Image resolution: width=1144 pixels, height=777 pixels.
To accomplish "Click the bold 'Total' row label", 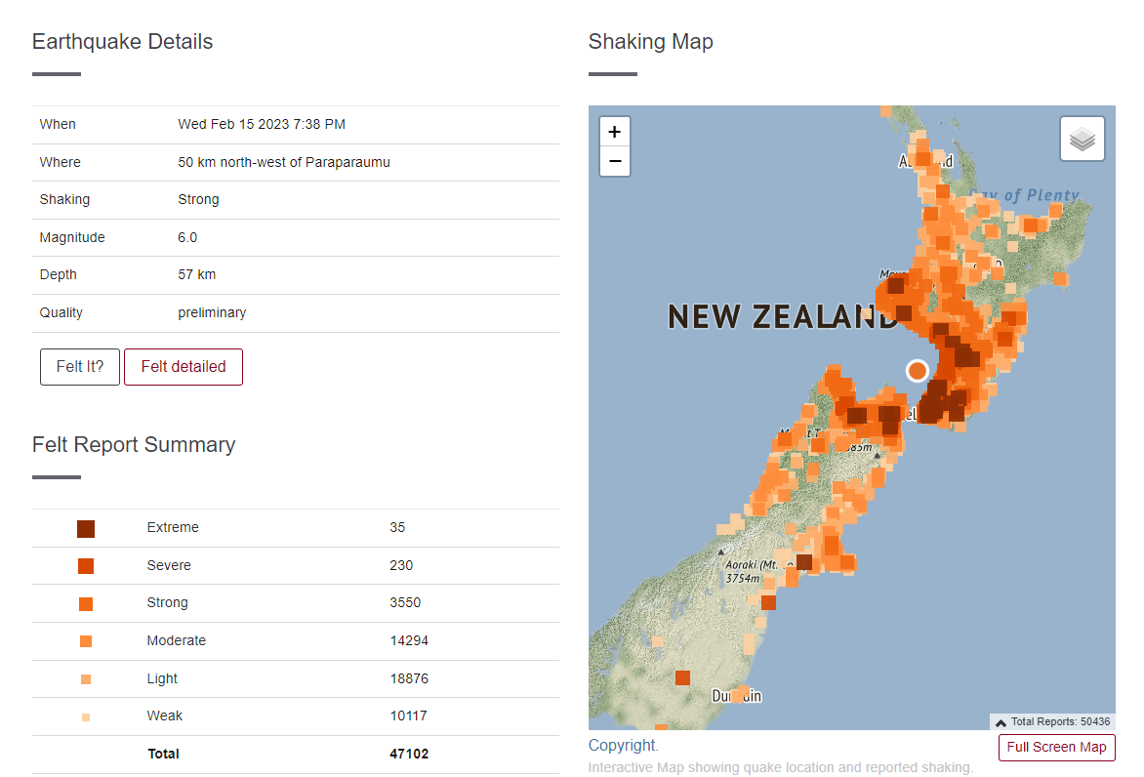I will tap(163, 754).
